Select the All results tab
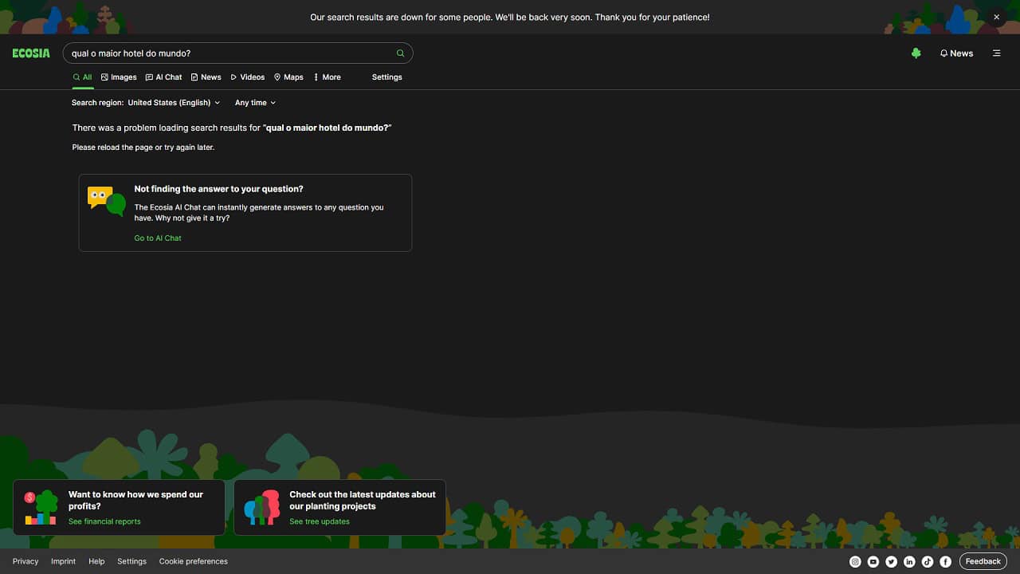This screenshot has height=574, width=1020. pyautogui.click(x=82, y=77)
